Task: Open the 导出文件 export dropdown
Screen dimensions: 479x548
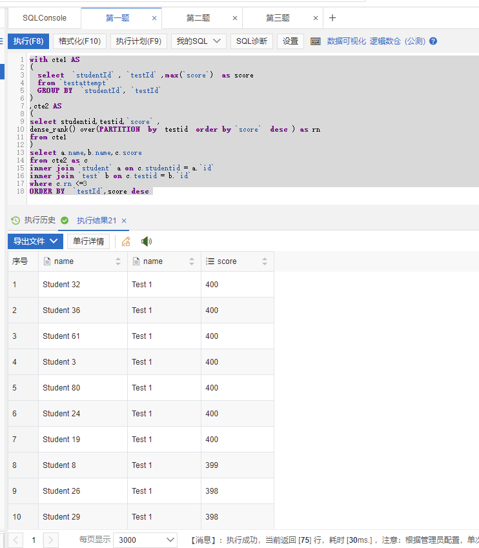Action: pos(36,241)
